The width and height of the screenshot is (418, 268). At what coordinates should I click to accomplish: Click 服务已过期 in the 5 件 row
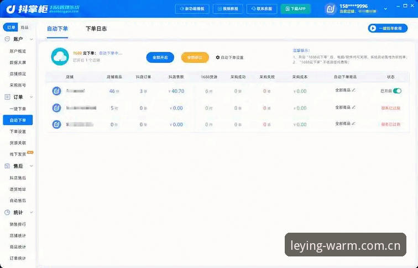390,108
